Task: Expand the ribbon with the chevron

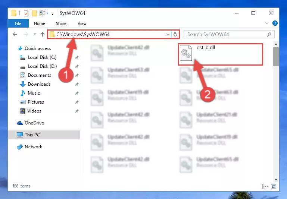Action: pyautogui.click(x=267, y=23)
